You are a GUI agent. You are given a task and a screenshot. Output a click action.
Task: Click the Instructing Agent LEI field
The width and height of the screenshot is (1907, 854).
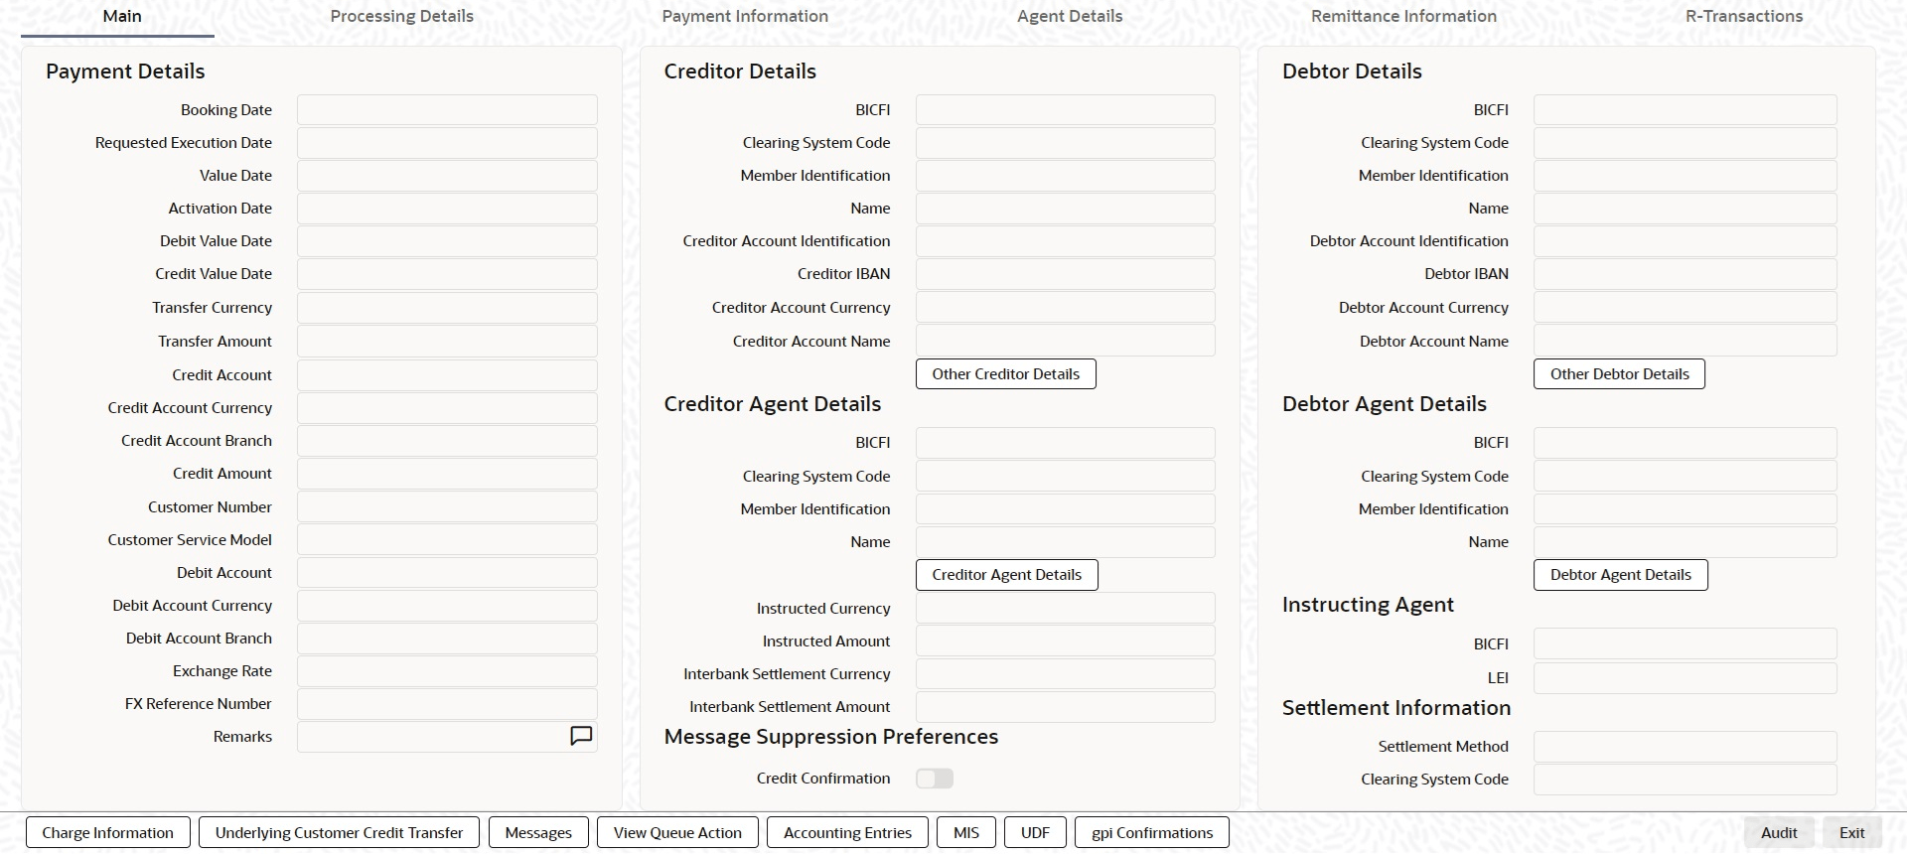1686,678
